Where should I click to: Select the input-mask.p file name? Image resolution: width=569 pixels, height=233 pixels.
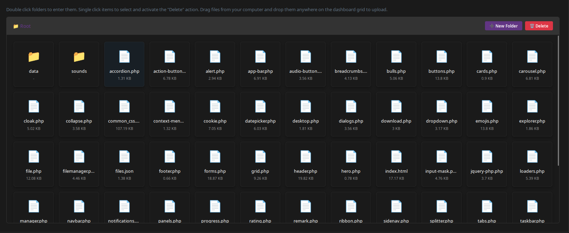[441, 171]
